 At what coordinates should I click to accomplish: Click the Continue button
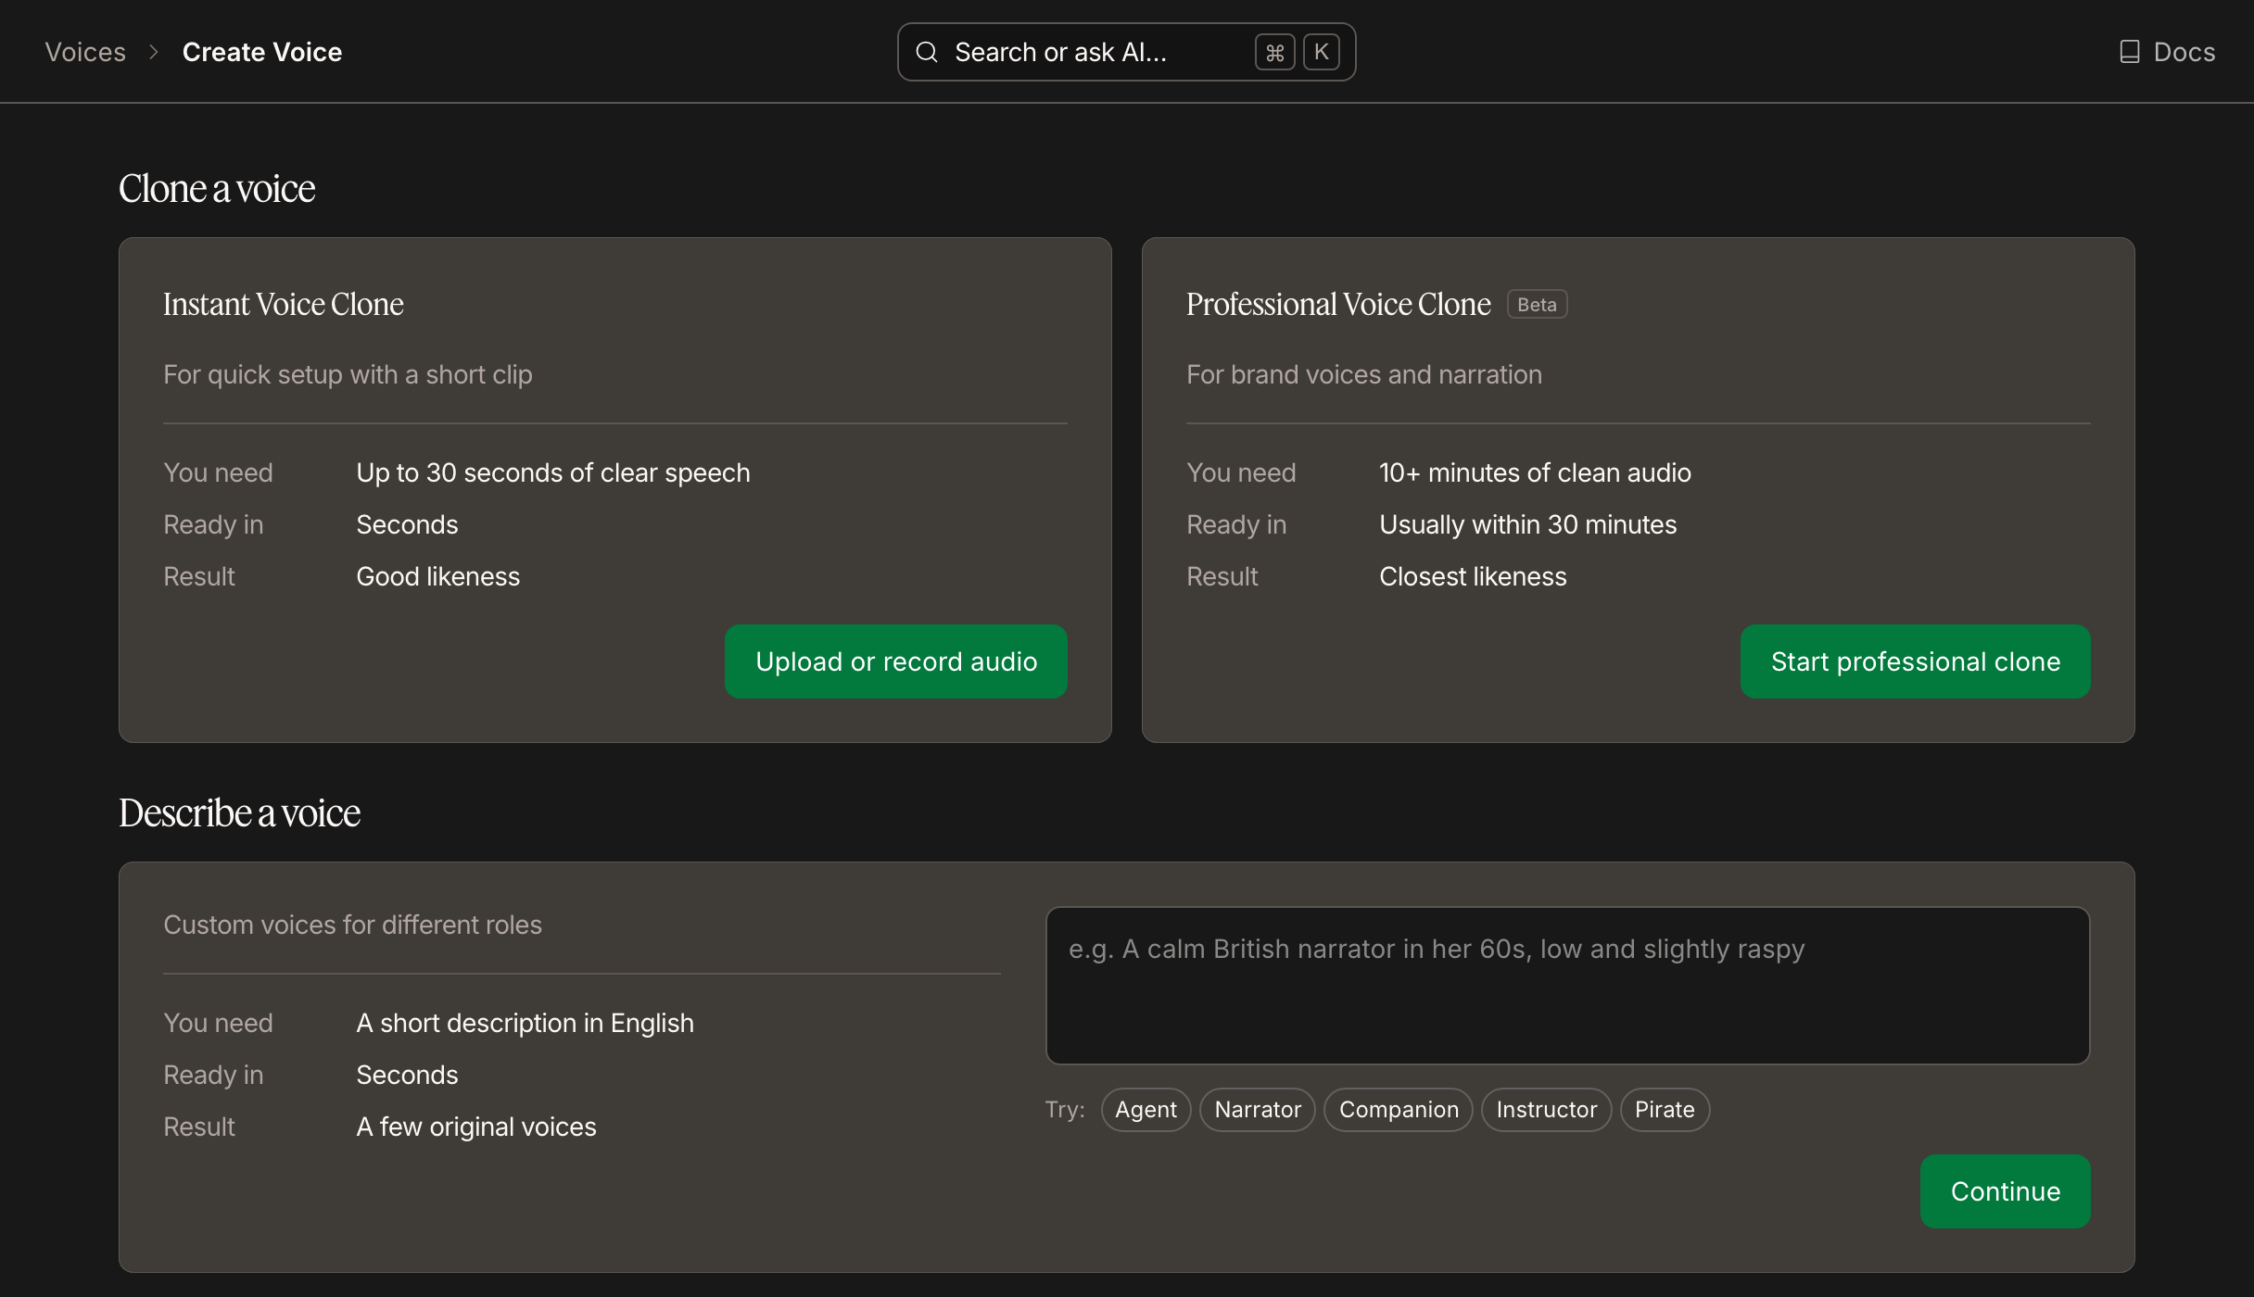pos(2005,1191)
